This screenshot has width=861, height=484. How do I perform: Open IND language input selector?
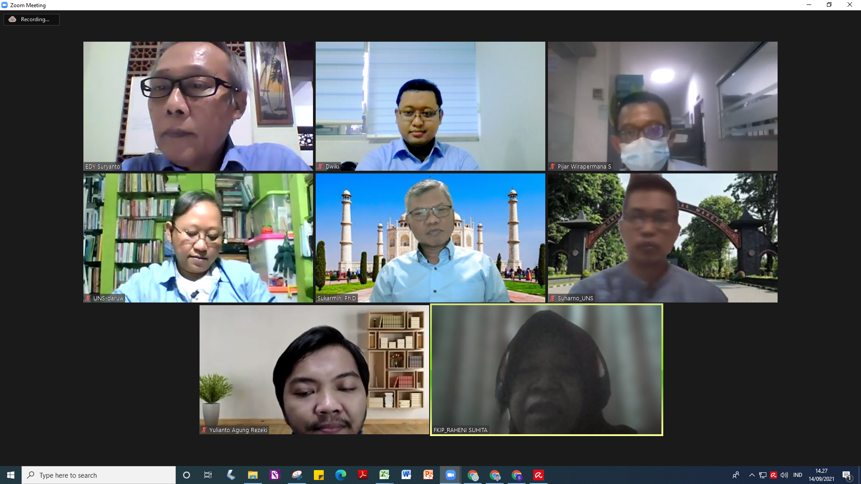point(797,475)
